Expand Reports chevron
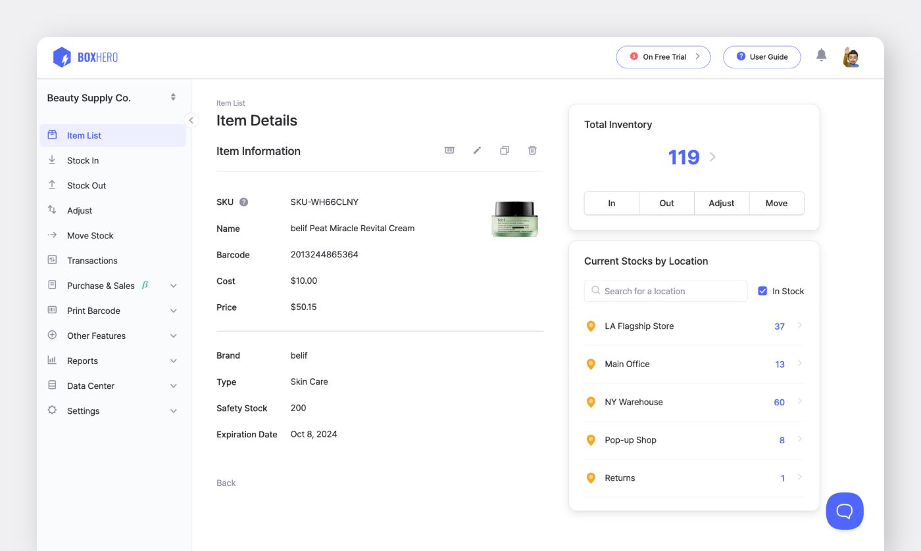The height and width of the screenshot is (551, 921). point(174,361)
